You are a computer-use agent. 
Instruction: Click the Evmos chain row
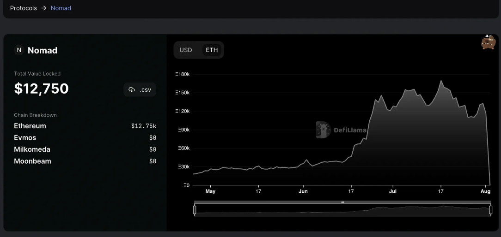pos(85,138)
